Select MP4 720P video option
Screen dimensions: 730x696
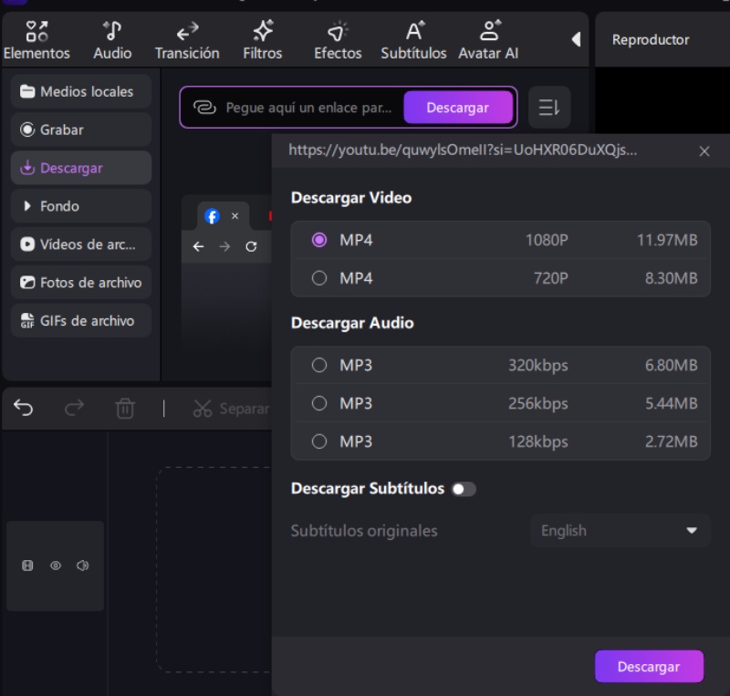[319, 278]
